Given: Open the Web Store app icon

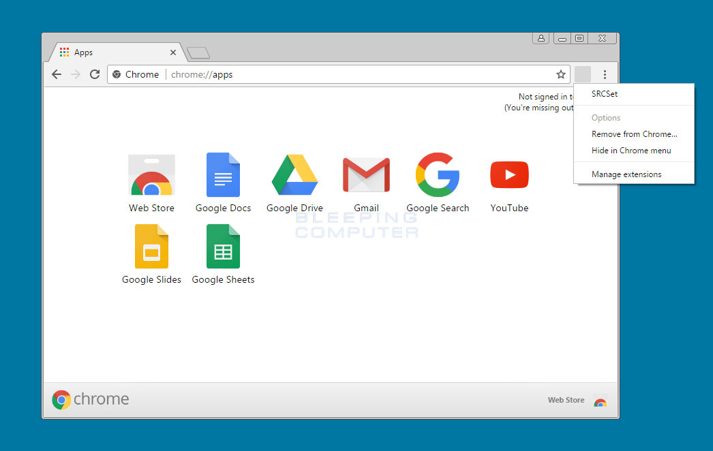Looking at the screenshot, I should [x=151, y=175].
